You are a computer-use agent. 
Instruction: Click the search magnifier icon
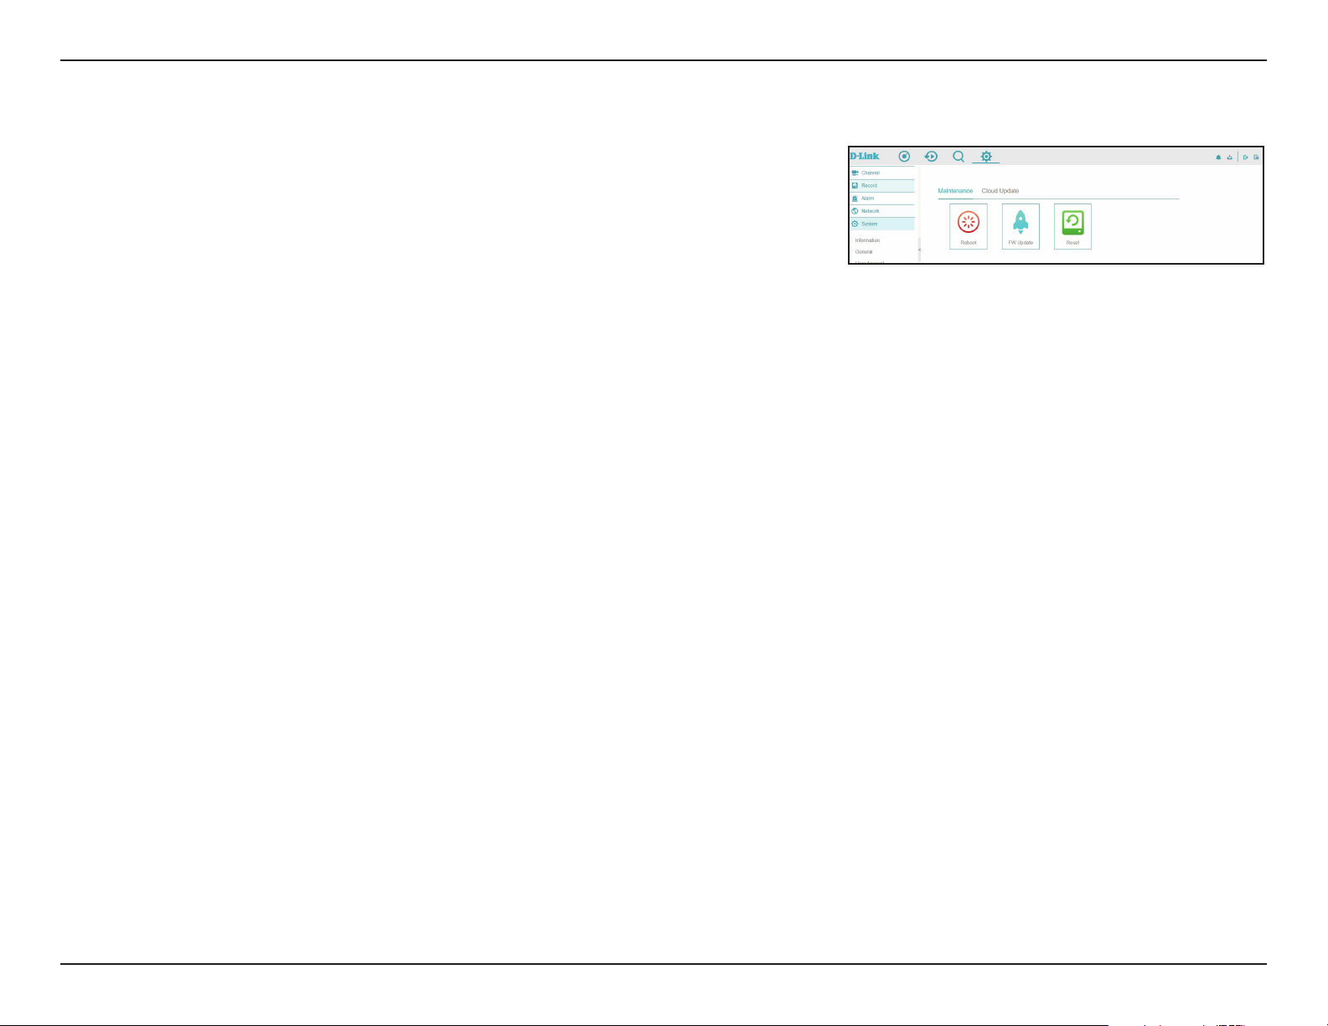959,157
